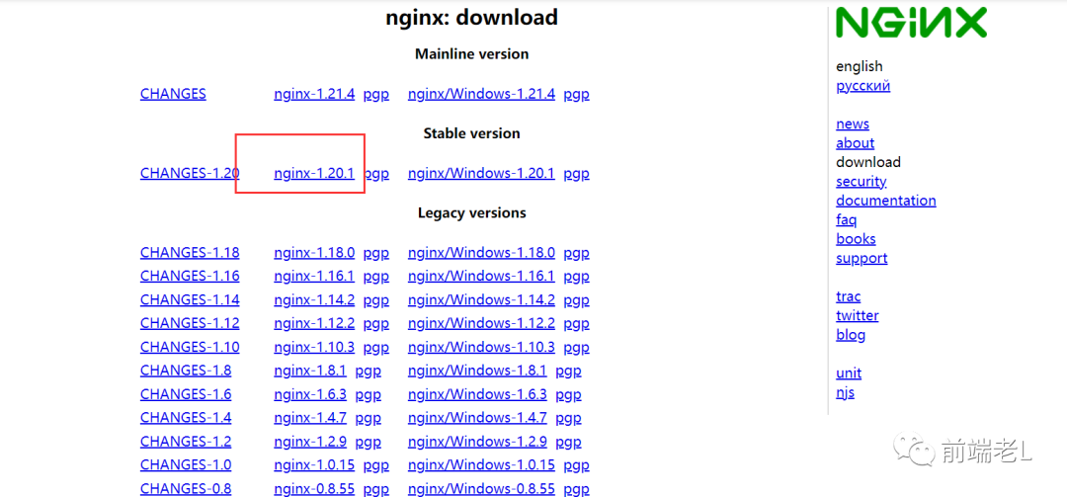Download nginx-1.6.3

click(x=310, y=394)
